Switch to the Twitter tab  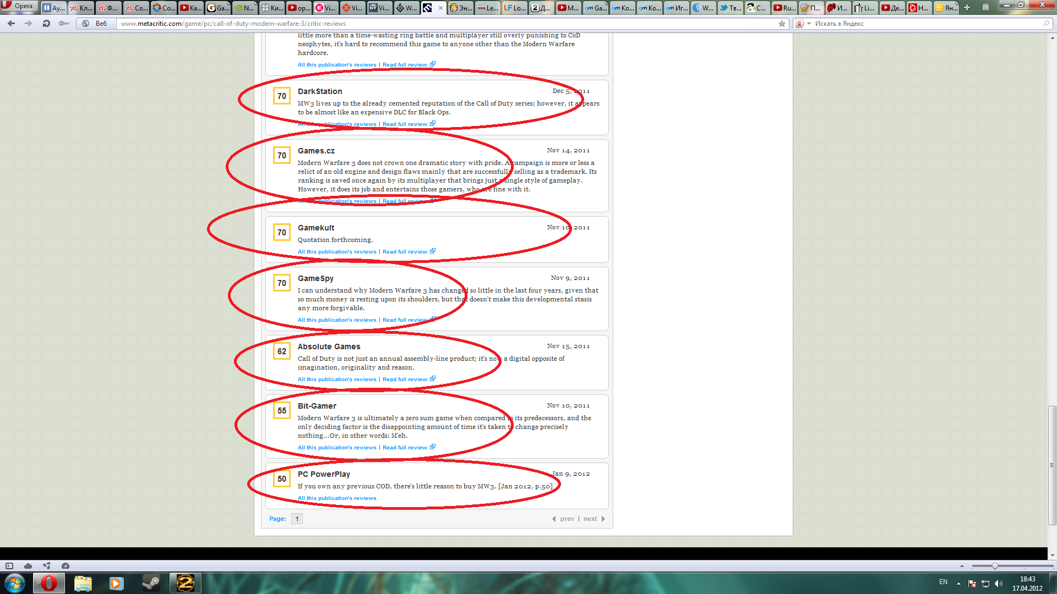[730, 8]
